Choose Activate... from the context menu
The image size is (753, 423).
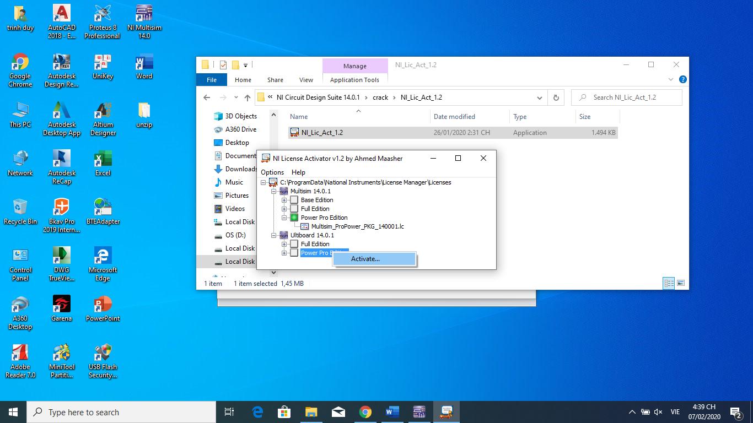(374, 259)
